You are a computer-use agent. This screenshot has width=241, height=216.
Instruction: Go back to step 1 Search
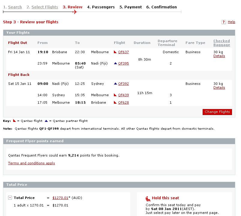pos(15,7)
